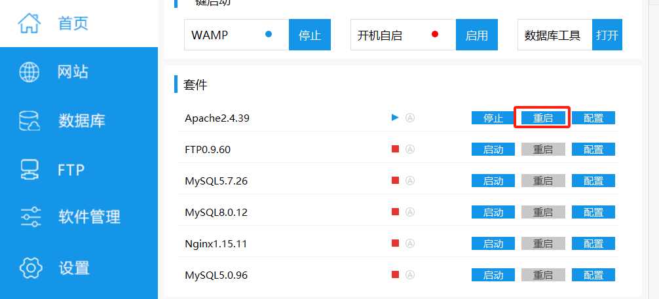
Task: Select the 开机自启 label text
Action: 379,35
